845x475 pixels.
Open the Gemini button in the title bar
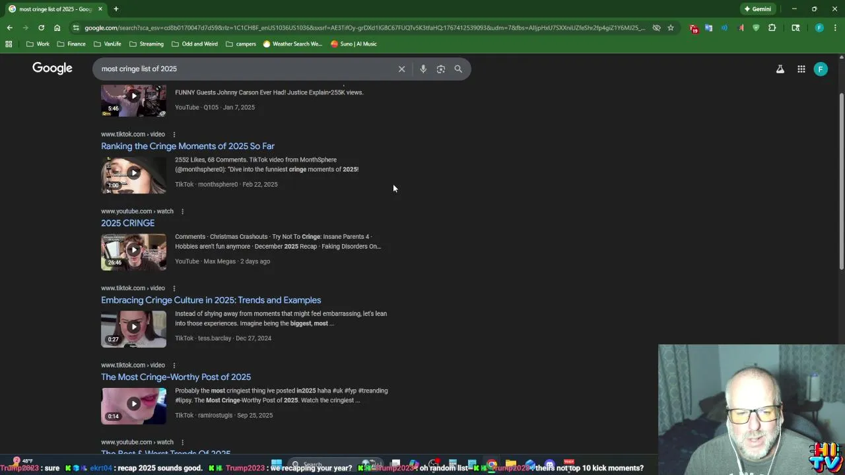[757, 9]
